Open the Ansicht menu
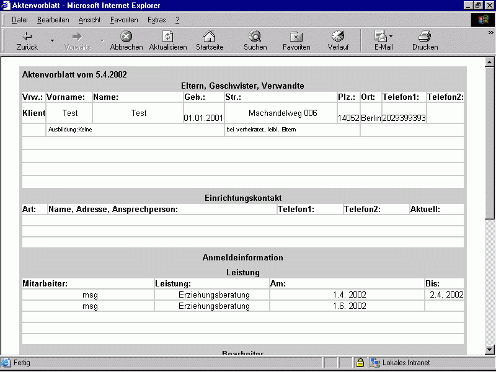The image size is (496, 372). click(89, 19)
